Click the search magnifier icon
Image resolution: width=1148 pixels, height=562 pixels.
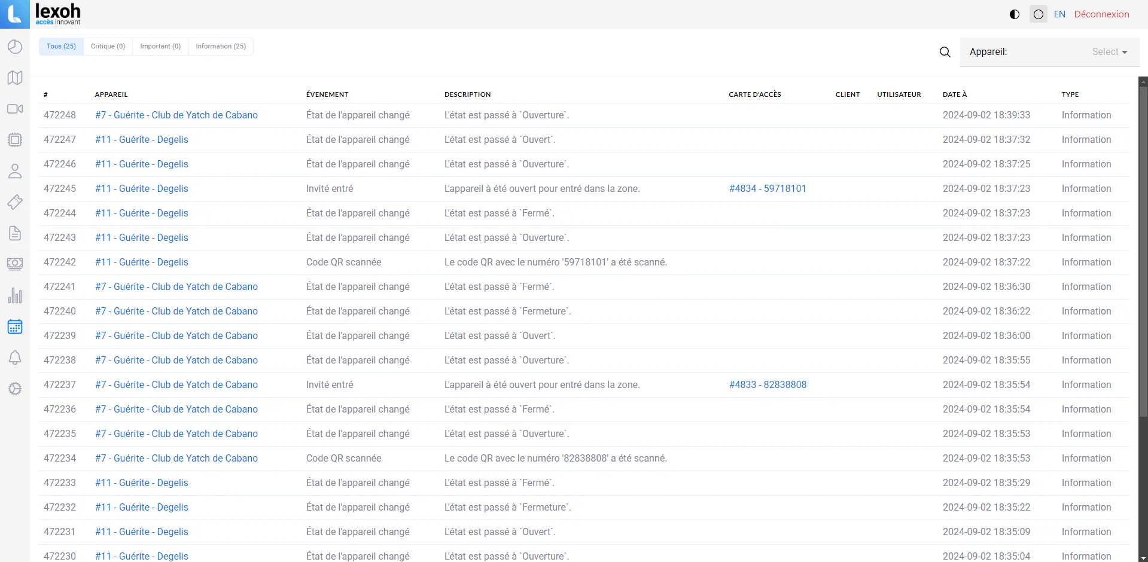pos(945,52)
